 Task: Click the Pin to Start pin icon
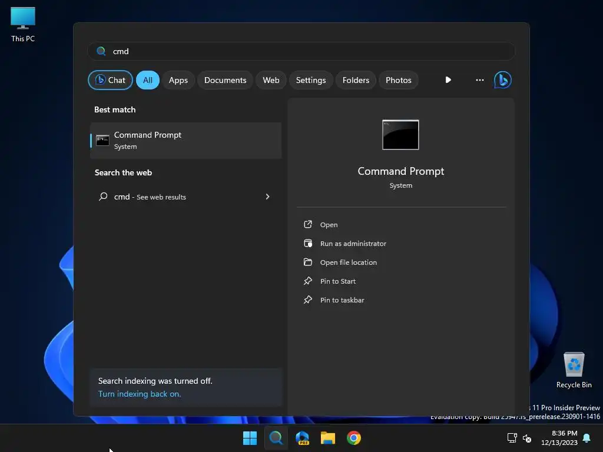[x=307, y=281]
